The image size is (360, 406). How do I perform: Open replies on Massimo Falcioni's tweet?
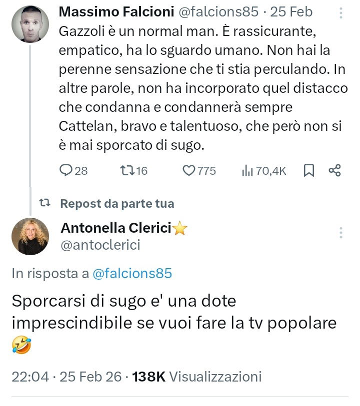[x=66, y=171]
